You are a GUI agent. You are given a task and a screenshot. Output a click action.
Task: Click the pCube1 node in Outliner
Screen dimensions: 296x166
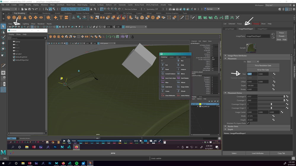click(19, 54)
